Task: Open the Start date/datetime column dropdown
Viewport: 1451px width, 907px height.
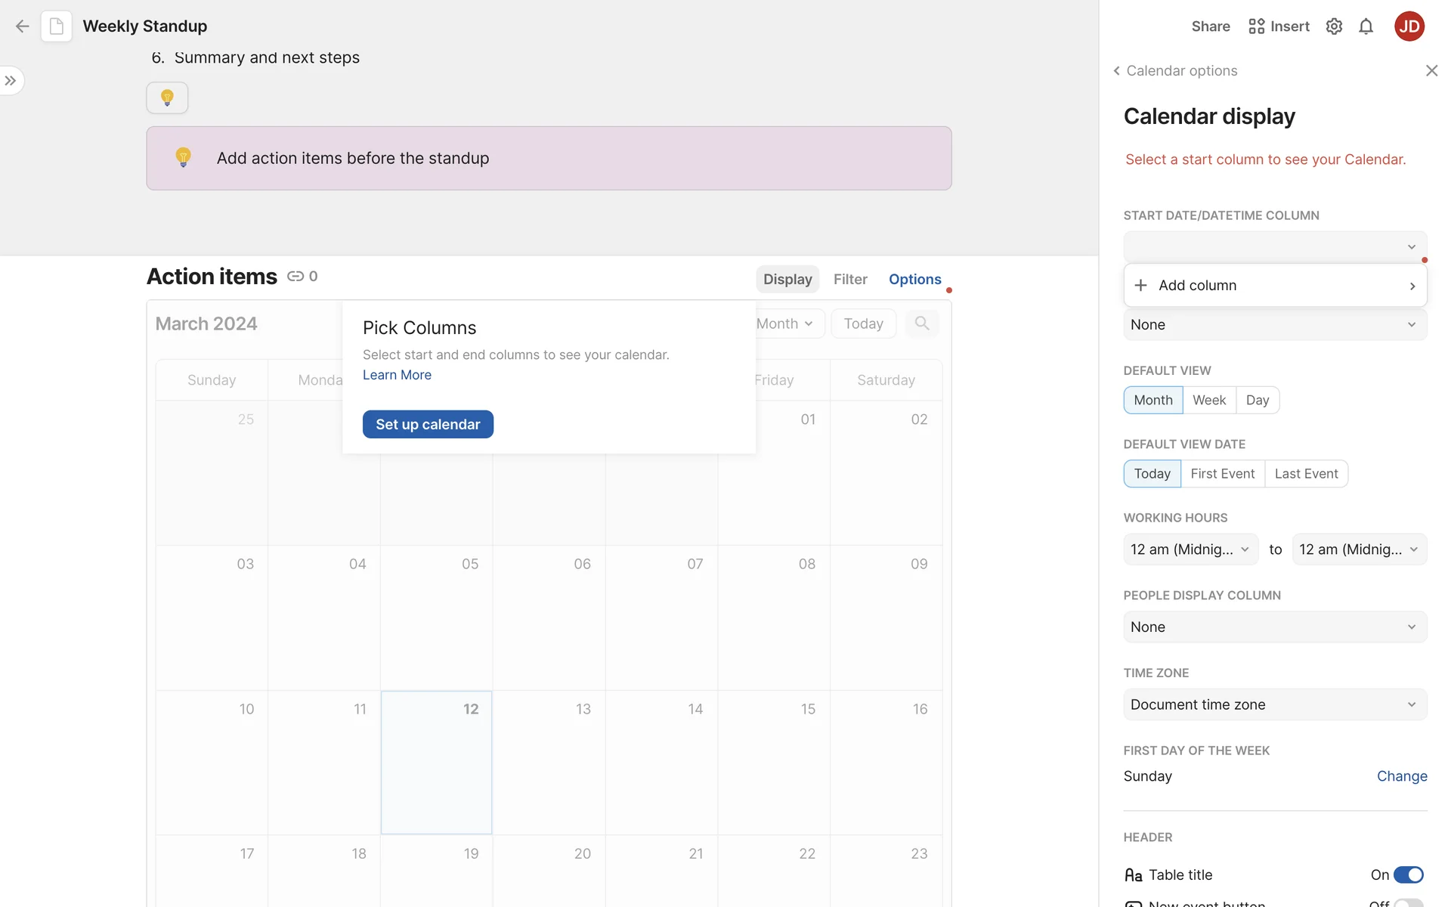Action: point(1275,247)
